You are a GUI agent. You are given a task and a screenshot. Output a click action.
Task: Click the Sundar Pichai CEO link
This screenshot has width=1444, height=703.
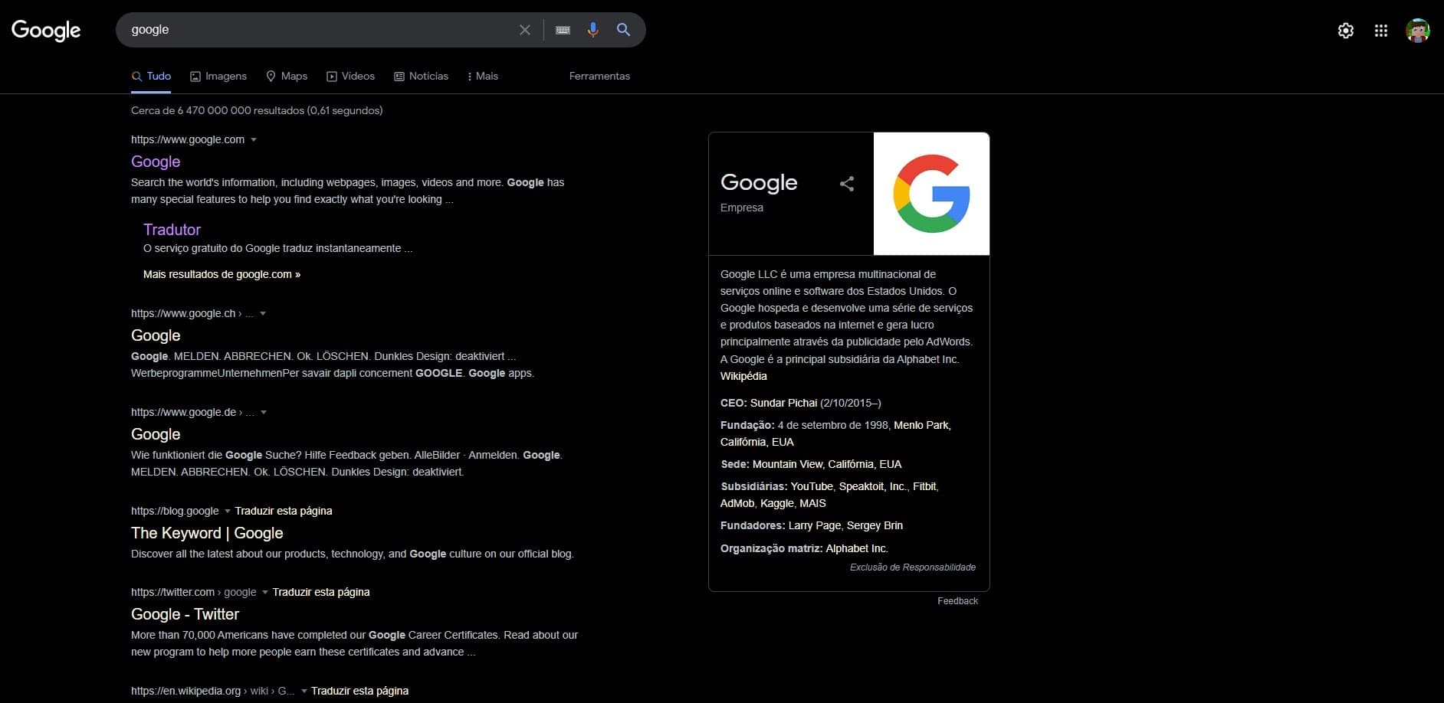coord(783,403)
